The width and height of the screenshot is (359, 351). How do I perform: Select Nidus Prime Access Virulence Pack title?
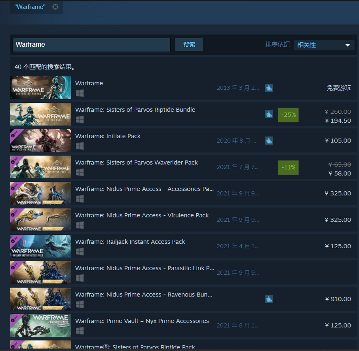click(x=142, y=215)
